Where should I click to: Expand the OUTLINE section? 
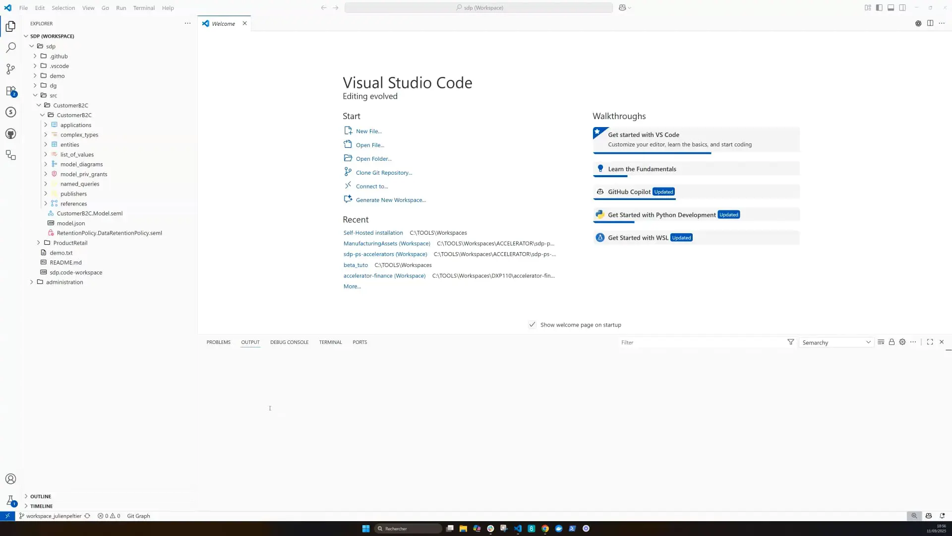pos(41,496)
